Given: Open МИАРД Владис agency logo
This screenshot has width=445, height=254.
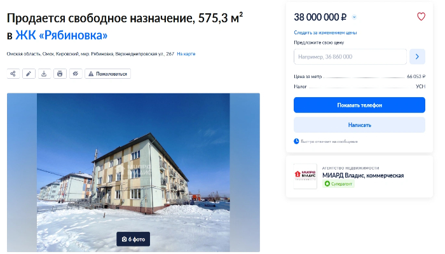Looking at the screenshot, I should pyautogui.click(x=305, y=177).
